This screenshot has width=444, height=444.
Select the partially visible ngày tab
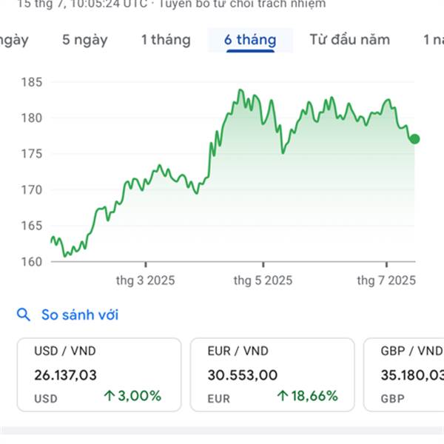[14, 40]
